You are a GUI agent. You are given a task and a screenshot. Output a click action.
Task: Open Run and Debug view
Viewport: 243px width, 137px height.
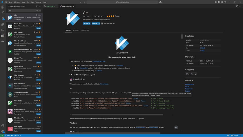3,24
